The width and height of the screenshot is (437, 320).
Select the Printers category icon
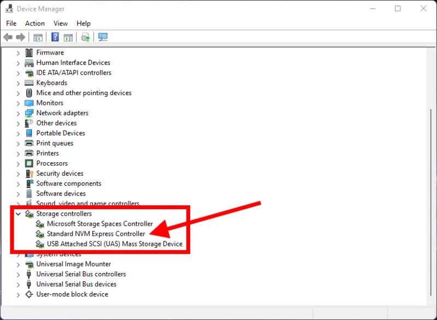click(x=29, y=153)
